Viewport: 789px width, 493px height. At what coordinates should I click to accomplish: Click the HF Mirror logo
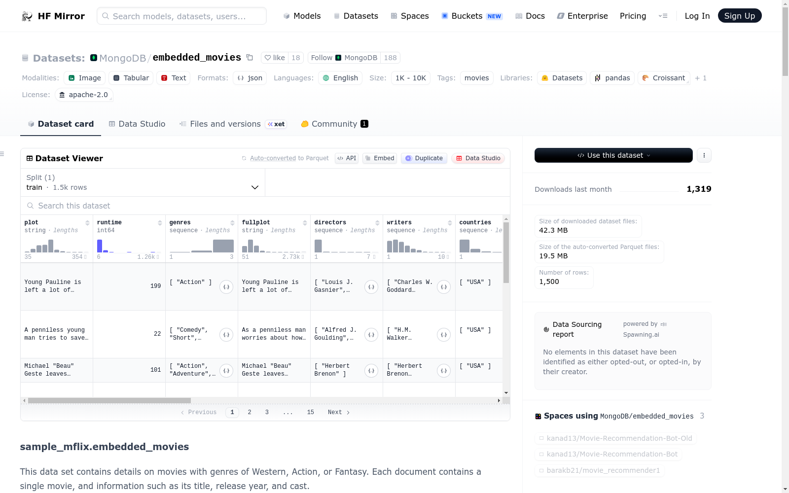pyautogui.click(x=53, y=16)
